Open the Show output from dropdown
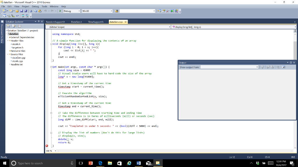The height and width of the screenshot is (167, 298). (257, 67)
